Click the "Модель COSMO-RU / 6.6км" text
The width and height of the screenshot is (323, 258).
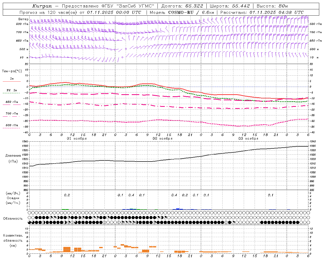pos(182,12)
